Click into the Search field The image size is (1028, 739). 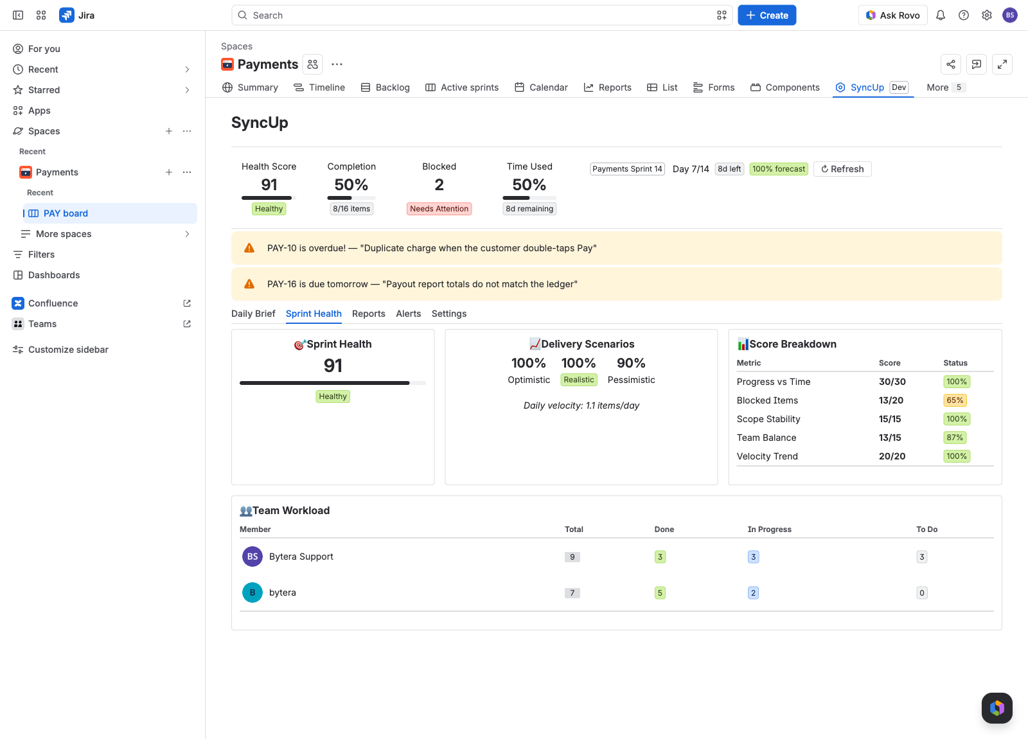(x=482, y=15)
